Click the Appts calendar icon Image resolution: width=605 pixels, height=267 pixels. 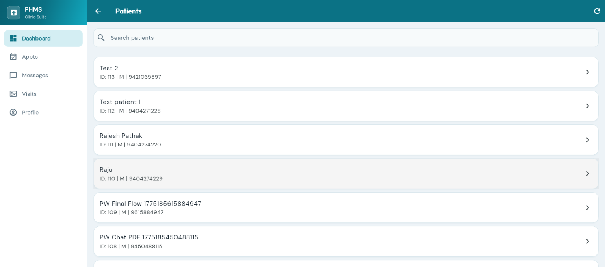click(13, 57)
